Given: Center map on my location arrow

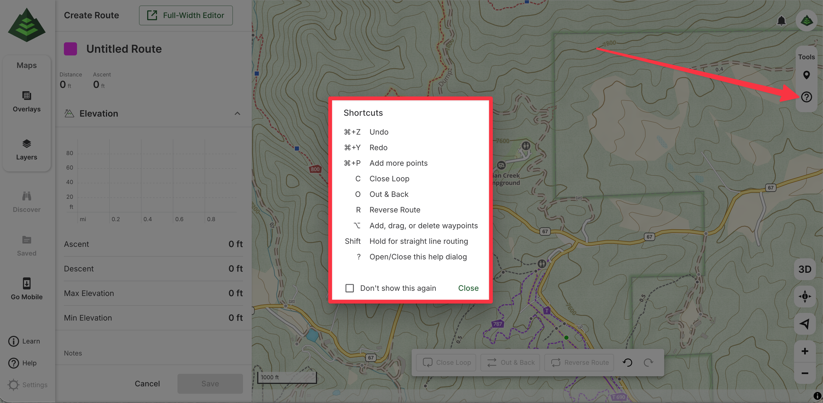Looking at the screenshot, I should click(x=804, y=324).
